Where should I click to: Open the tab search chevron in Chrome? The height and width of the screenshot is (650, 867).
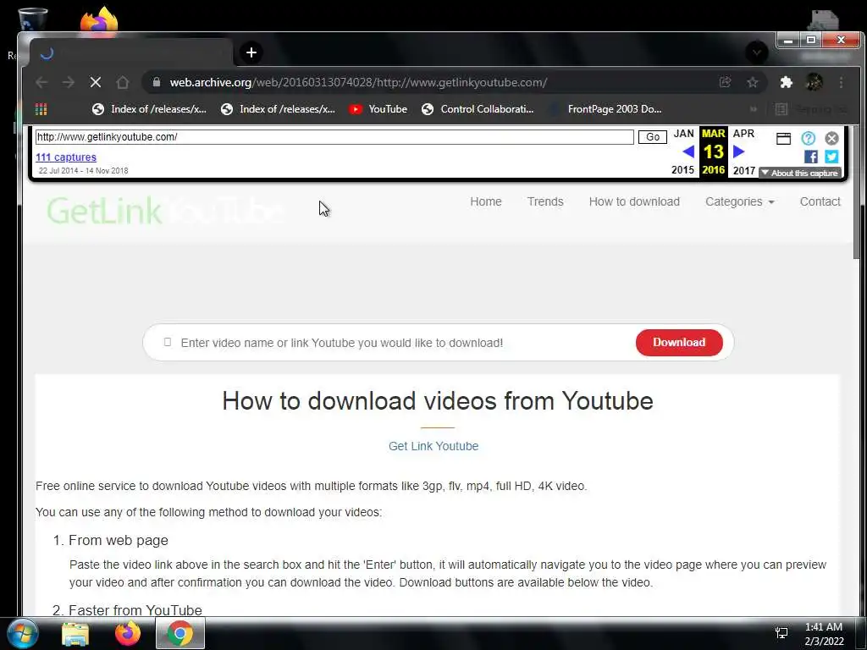click(x=756, y=52)
